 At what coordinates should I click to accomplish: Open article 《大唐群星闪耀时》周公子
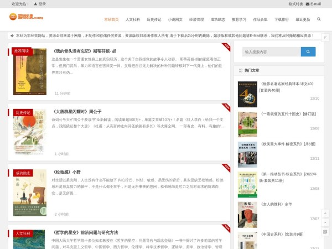coord(77,111)
